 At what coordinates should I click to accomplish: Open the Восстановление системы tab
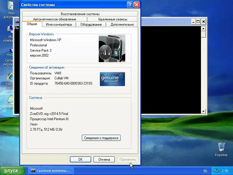[x=80, y=14]
